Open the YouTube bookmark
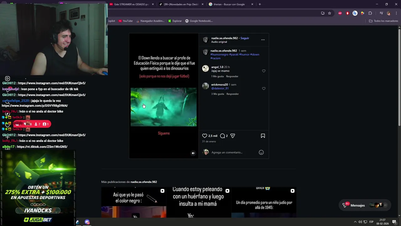Screen dimensions: 401x226 [125, 21]
